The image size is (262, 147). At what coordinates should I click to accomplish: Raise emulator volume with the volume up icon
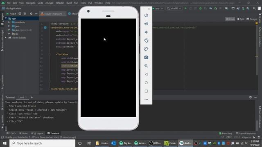click(146, 24)
